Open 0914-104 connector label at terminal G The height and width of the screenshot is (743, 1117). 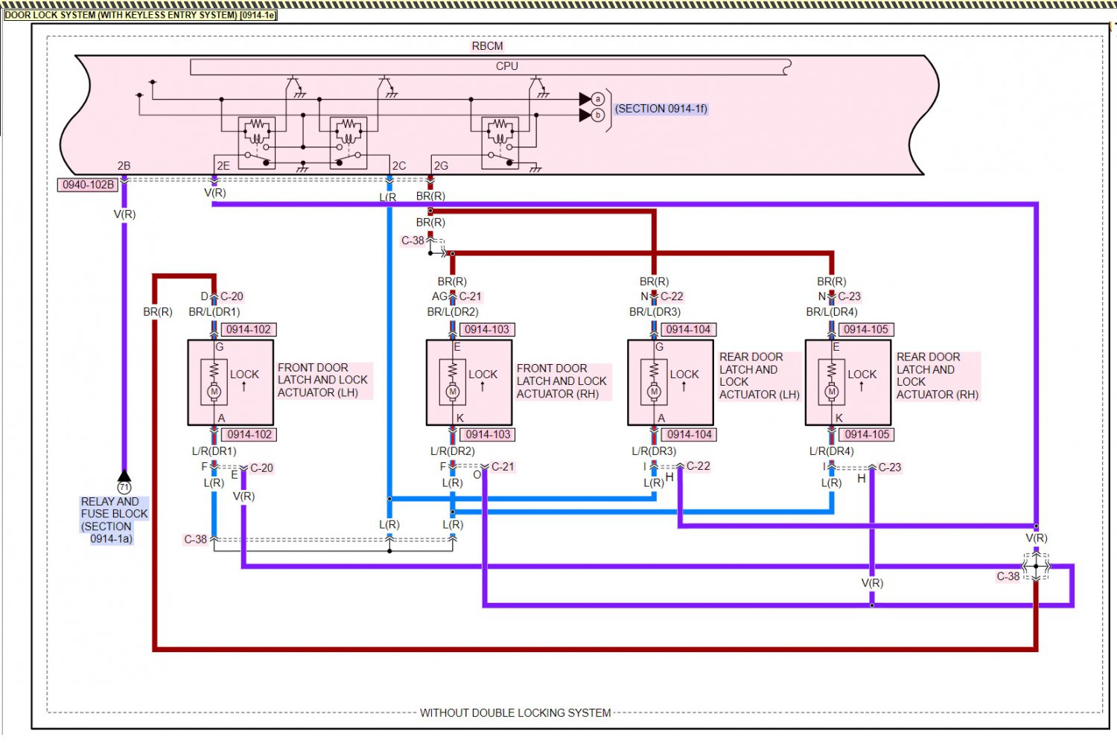(689, 329)
